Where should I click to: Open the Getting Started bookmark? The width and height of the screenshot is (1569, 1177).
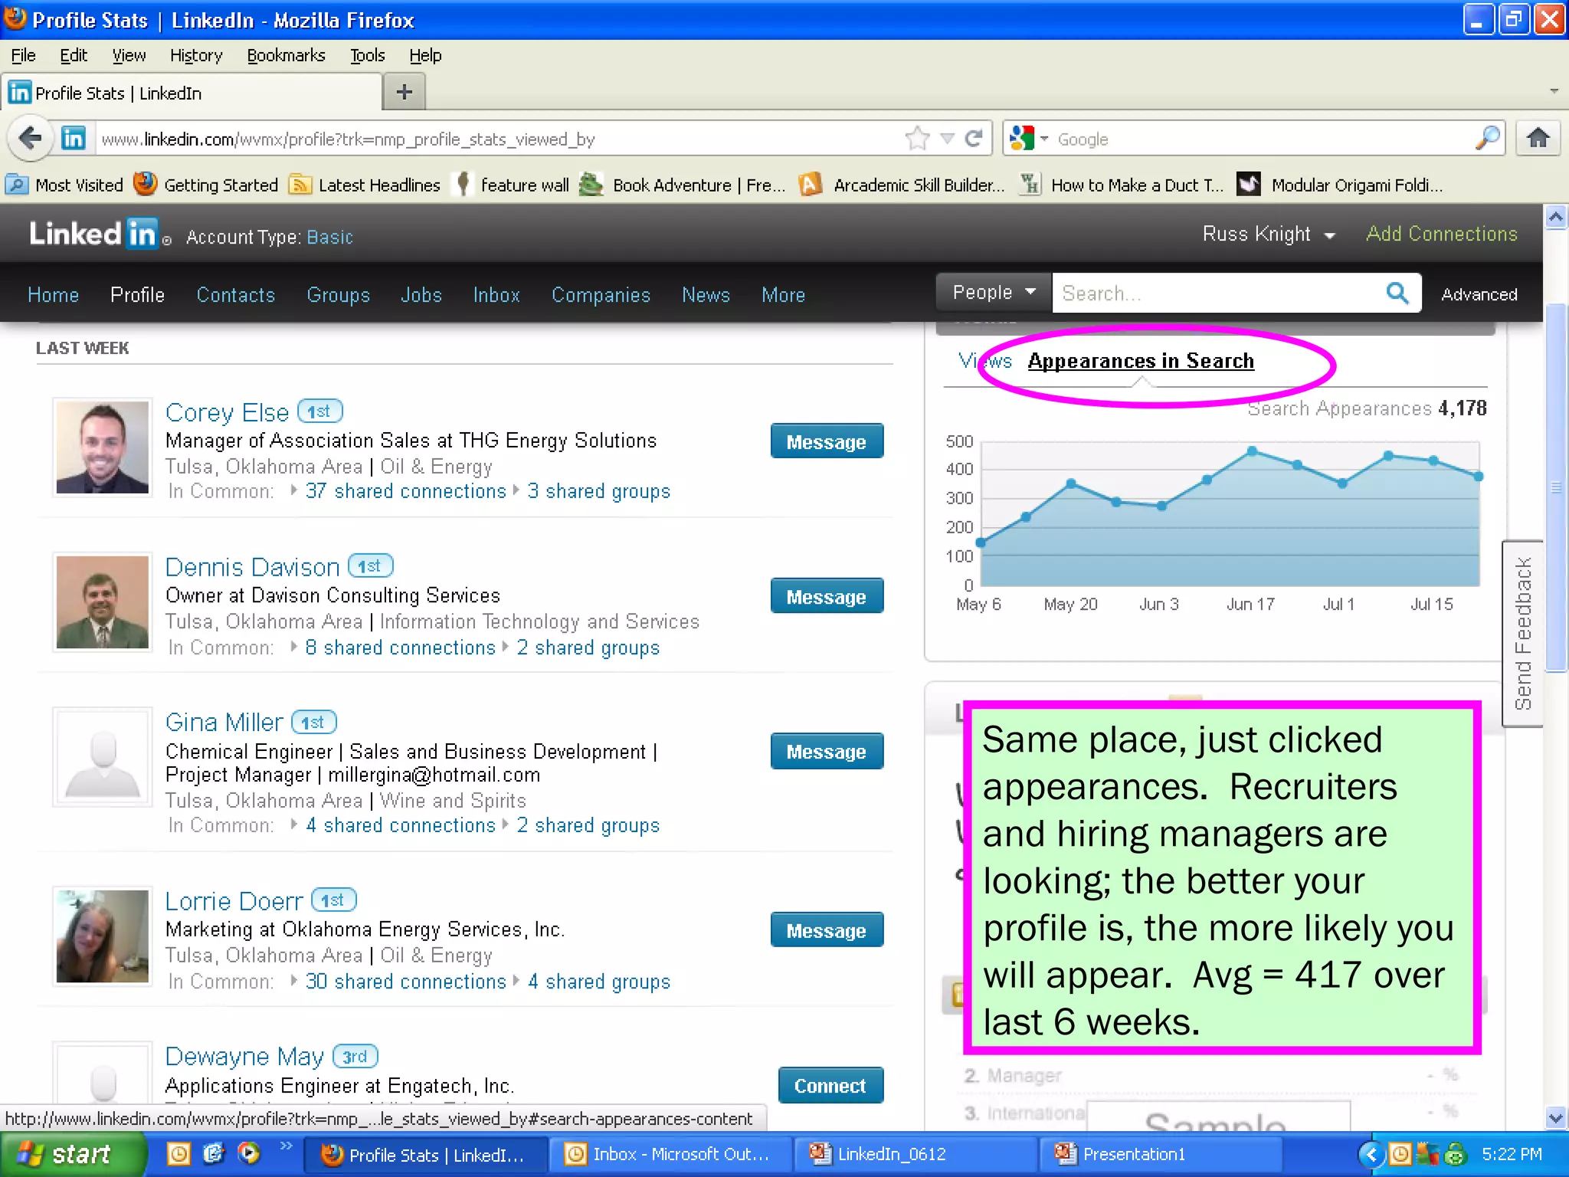205,185
